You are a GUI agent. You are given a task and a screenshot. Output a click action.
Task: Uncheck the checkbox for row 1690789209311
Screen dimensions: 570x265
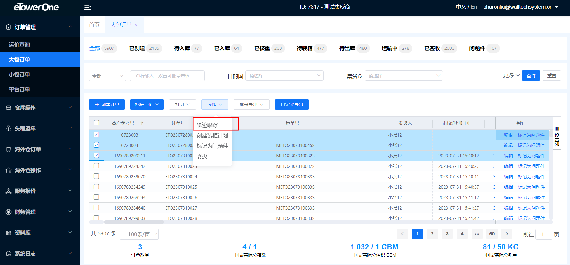(x=96, y=155)
